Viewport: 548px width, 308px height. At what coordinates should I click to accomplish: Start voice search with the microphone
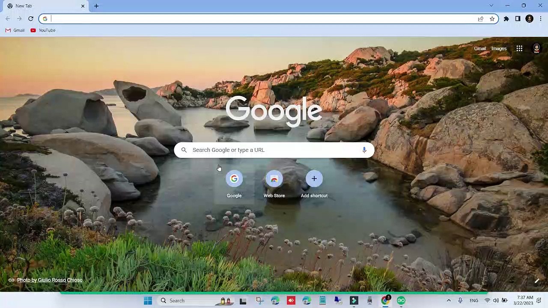(x=364, y=150)
